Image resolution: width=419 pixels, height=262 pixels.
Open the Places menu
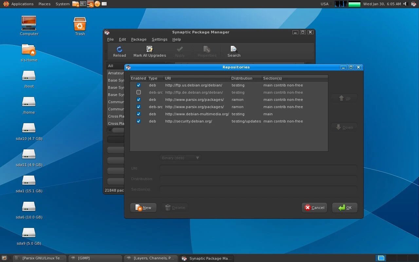[x=44, y=4]
